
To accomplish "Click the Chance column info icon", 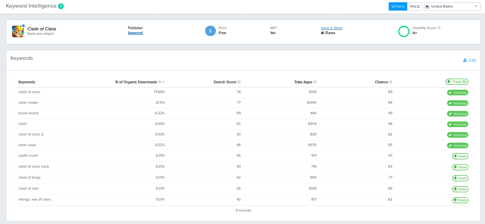I will [391, 82].
